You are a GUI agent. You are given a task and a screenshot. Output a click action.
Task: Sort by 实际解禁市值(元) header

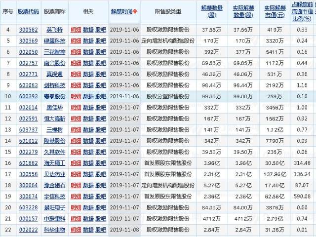pos(275,11)
